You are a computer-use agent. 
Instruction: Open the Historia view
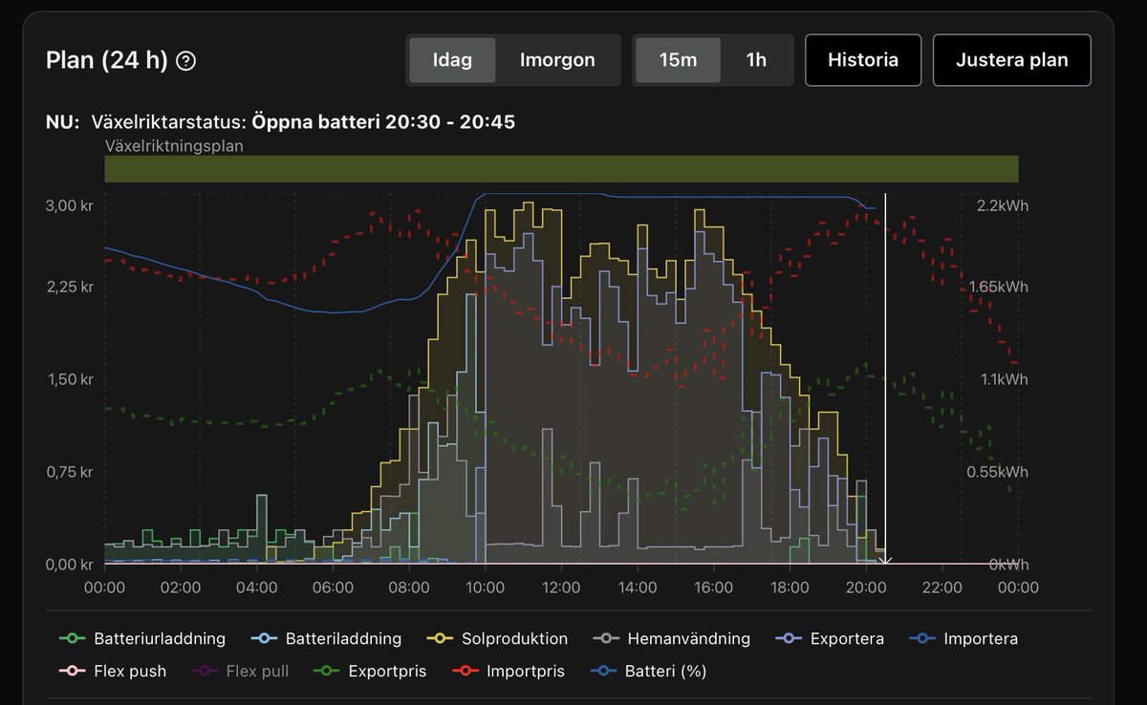click(863, 60)
